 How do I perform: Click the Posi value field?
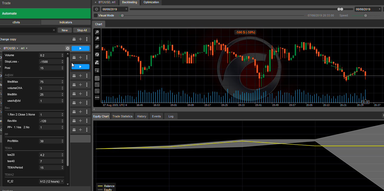click(51, 68)
